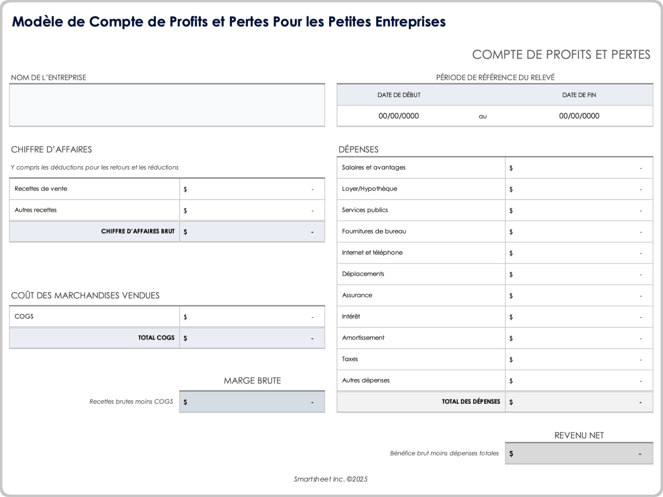663x497 pixels.
Task: Click the Autres recettes amount field
Action: pos(252,210)
